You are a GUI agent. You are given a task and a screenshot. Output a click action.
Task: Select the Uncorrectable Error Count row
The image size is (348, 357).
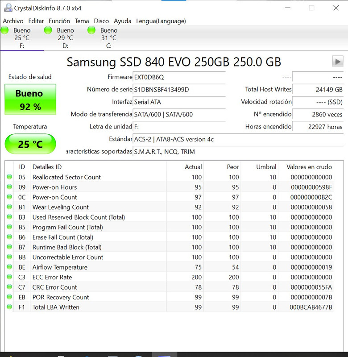(x=170, y=257)
